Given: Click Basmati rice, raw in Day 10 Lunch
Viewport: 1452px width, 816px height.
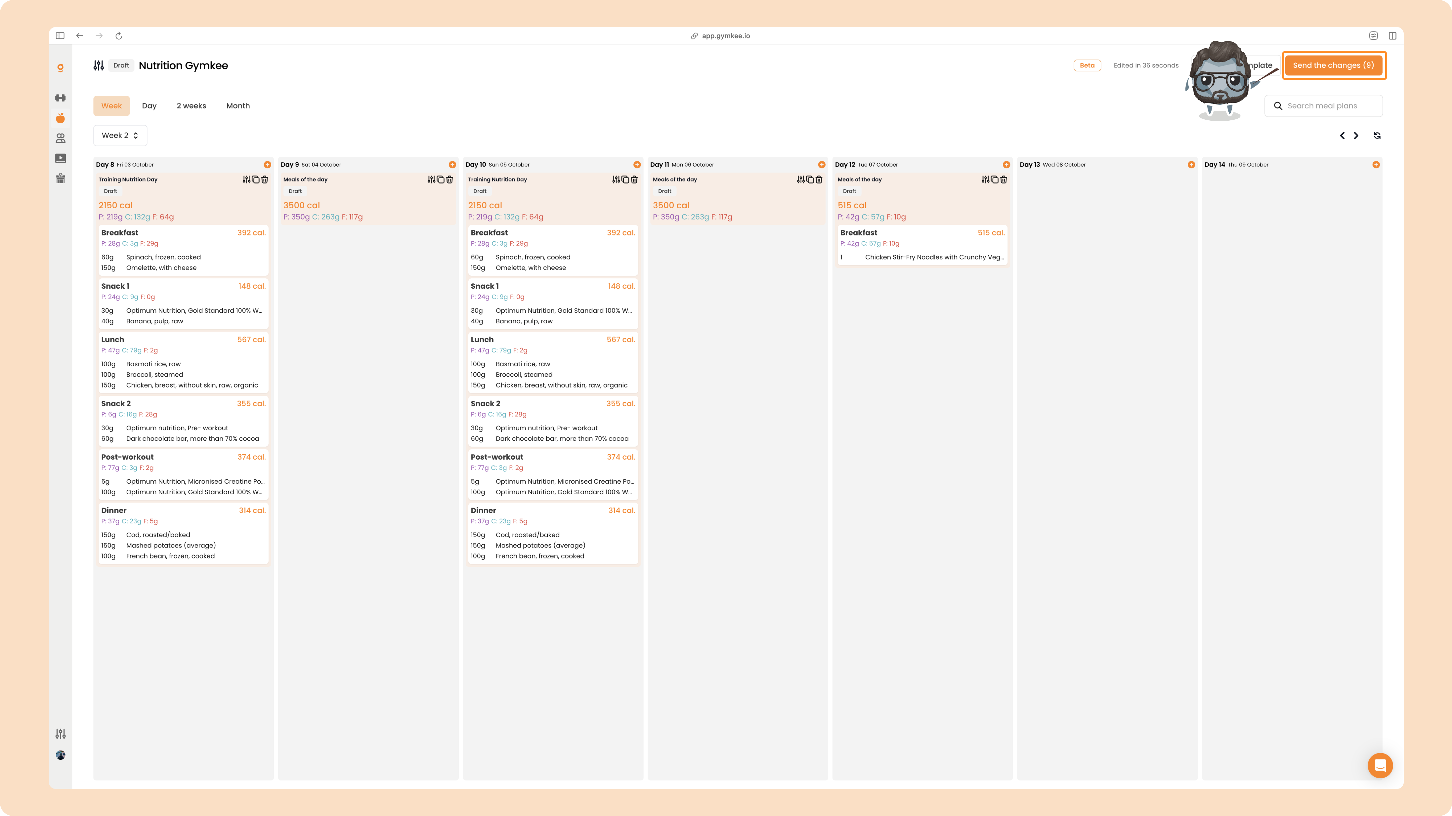Looking at the screenshot, I should point(523,364).
